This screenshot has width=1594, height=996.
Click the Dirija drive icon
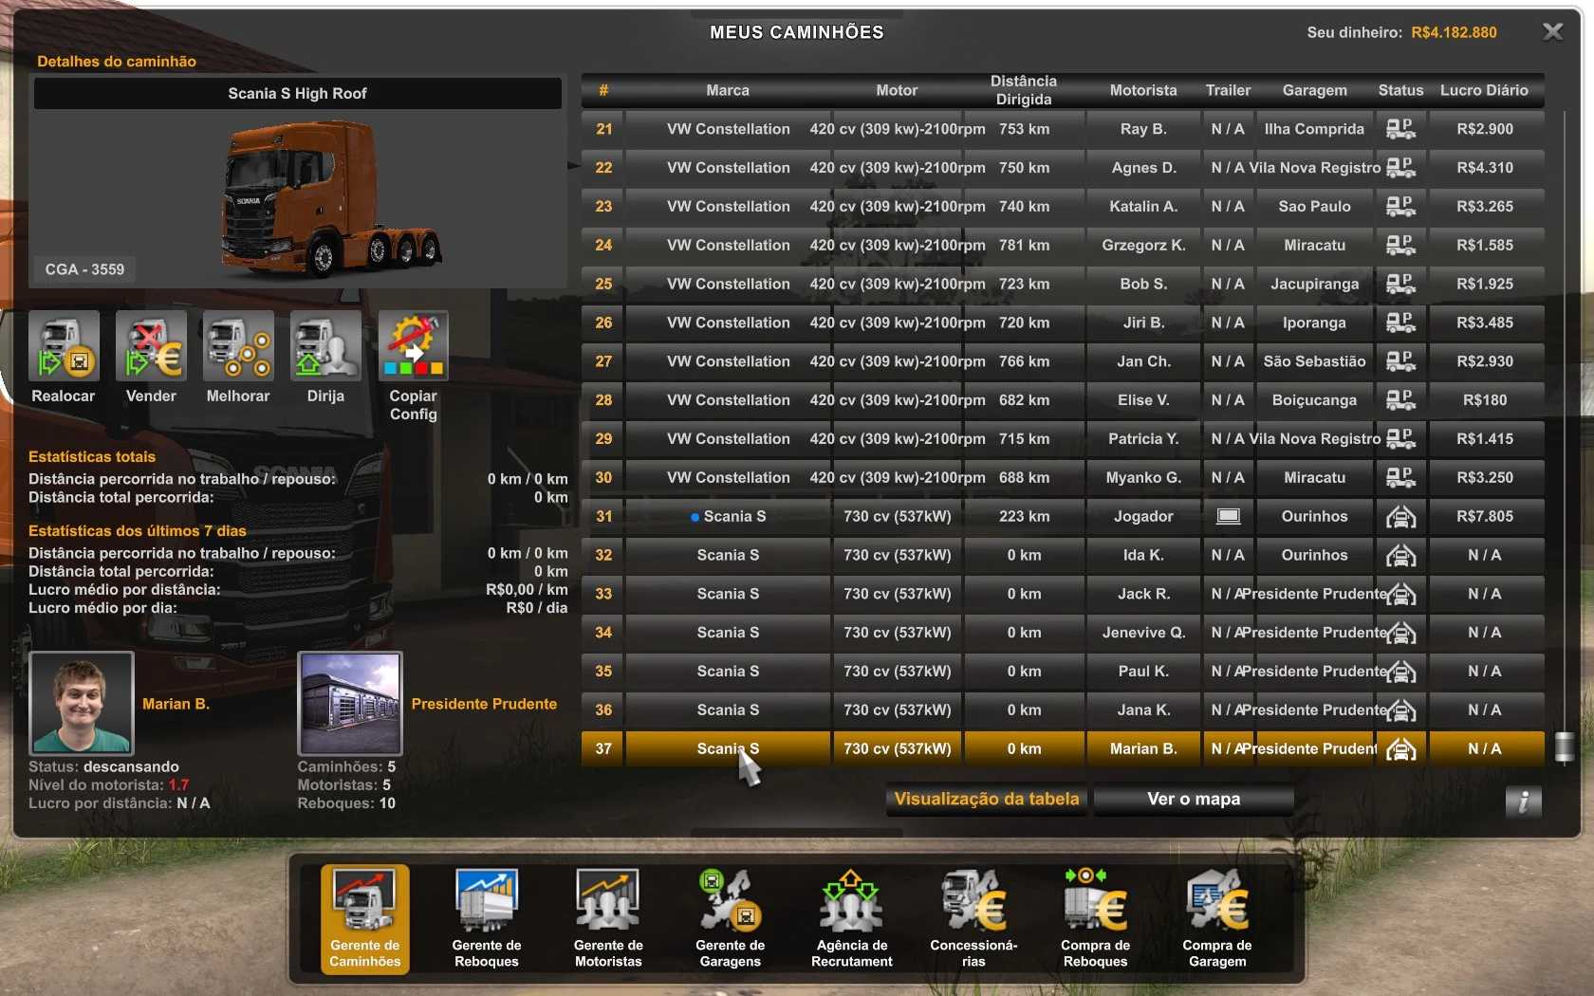(325, 346)
